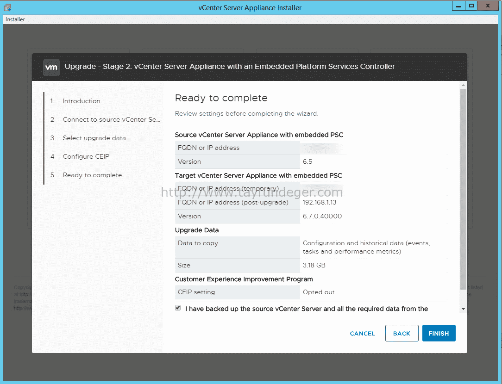Minimize the installer window
The width and height of the screenshot is (502, 384).
point(458,6)
